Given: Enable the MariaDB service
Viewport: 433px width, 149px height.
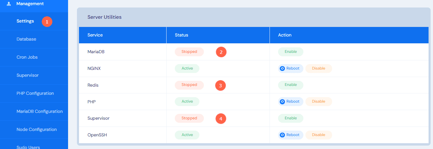Looking at the screenshot, I should pos(291,52).
